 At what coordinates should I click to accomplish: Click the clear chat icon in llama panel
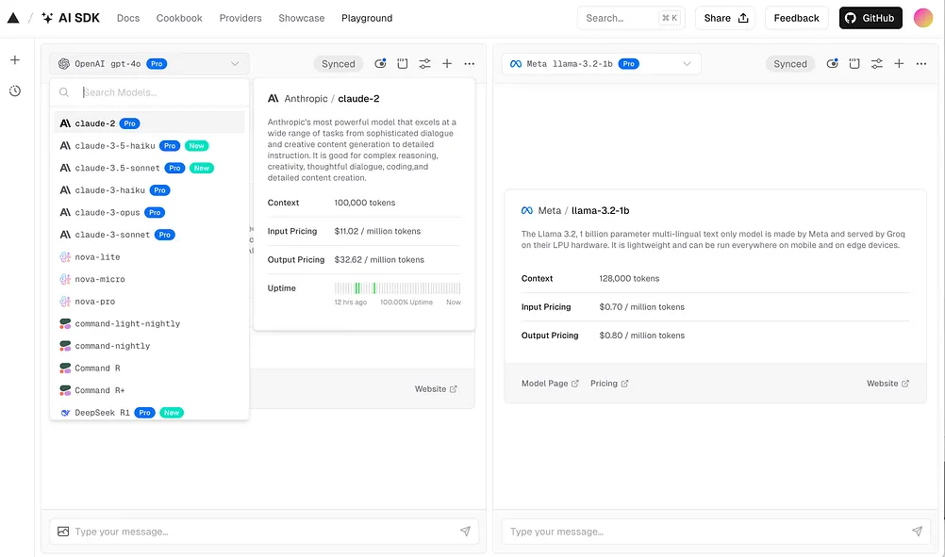(x=854, y=64)
